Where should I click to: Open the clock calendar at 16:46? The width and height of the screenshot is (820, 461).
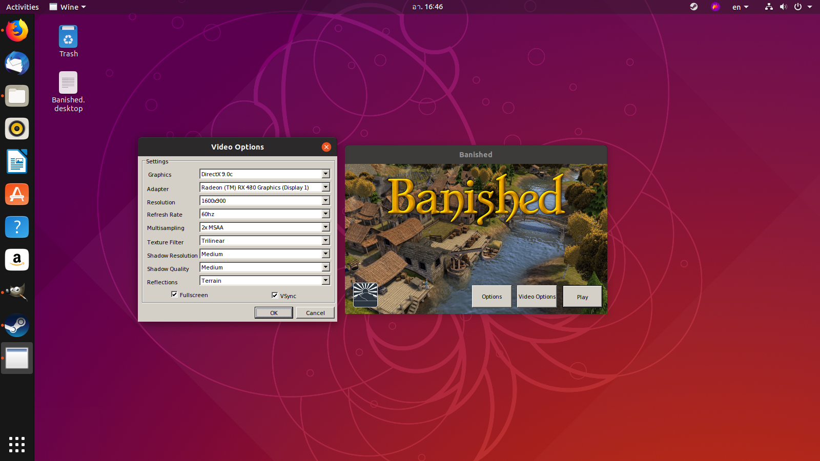tap(427, 7)
